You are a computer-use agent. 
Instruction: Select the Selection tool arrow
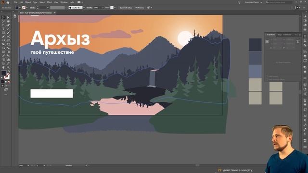[x=3, y=17]
